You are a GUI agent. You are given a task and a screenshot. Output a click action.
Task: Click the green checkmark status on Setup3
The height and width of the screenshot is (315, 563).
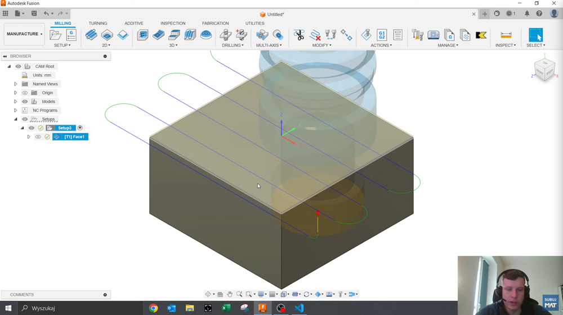tap(41, 128)
